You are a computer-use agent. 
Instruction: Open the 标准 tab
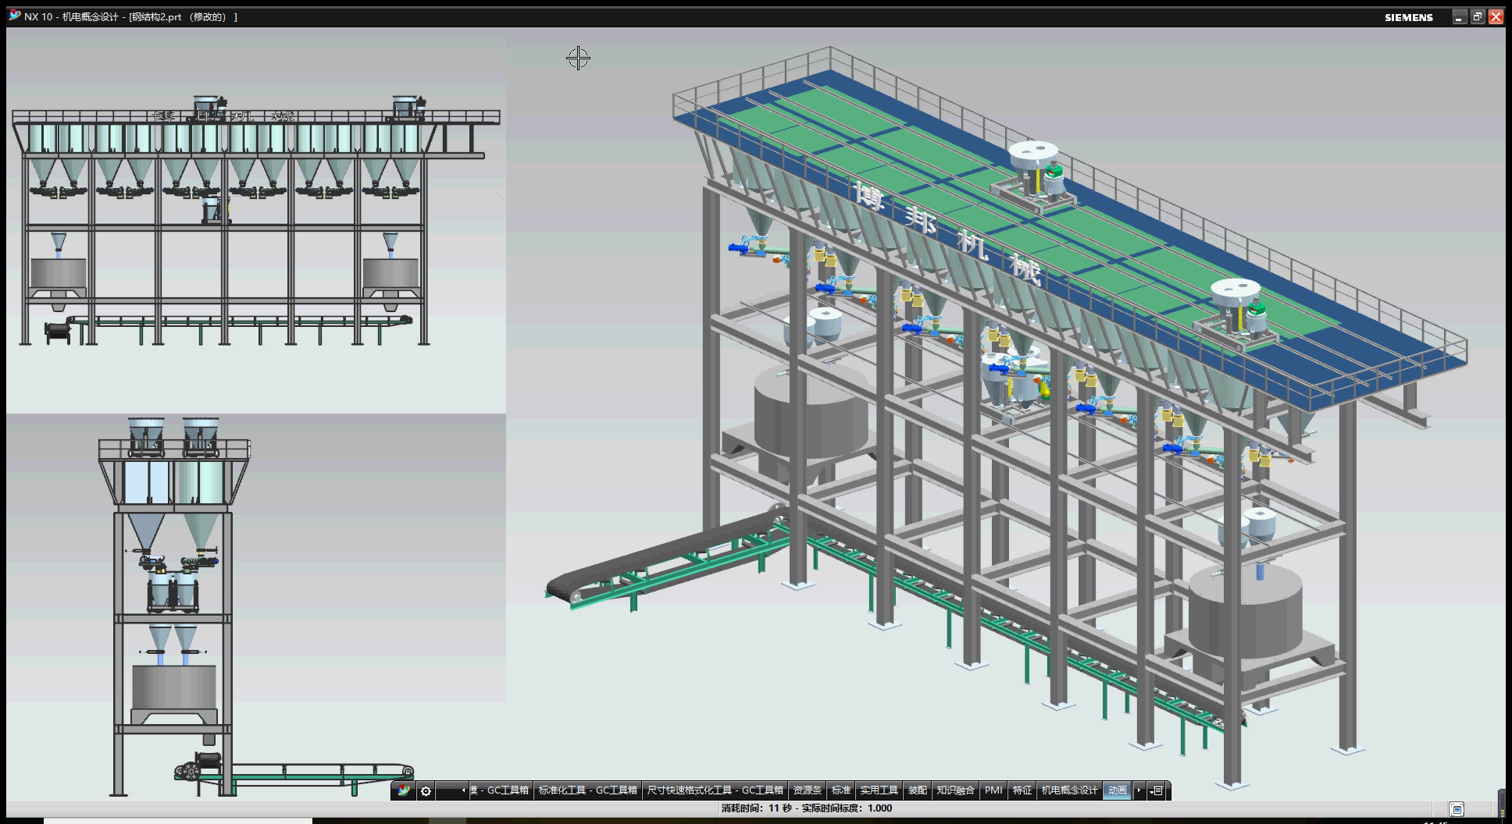click(840, 790)
